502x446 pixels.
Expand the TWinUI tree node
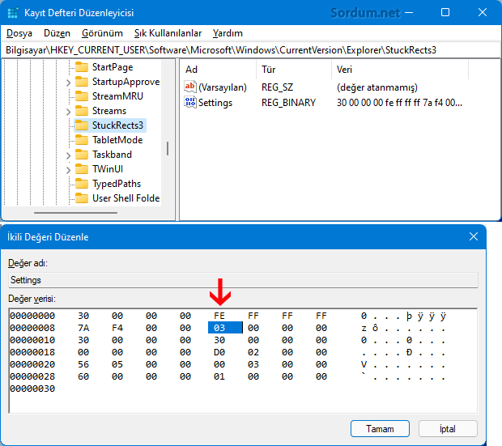coord(68,170)
